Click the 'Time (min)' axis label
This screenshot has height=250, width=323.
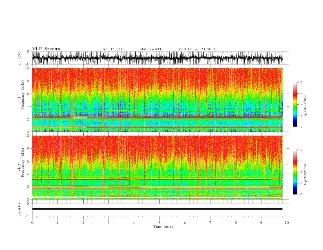point(163,227)
